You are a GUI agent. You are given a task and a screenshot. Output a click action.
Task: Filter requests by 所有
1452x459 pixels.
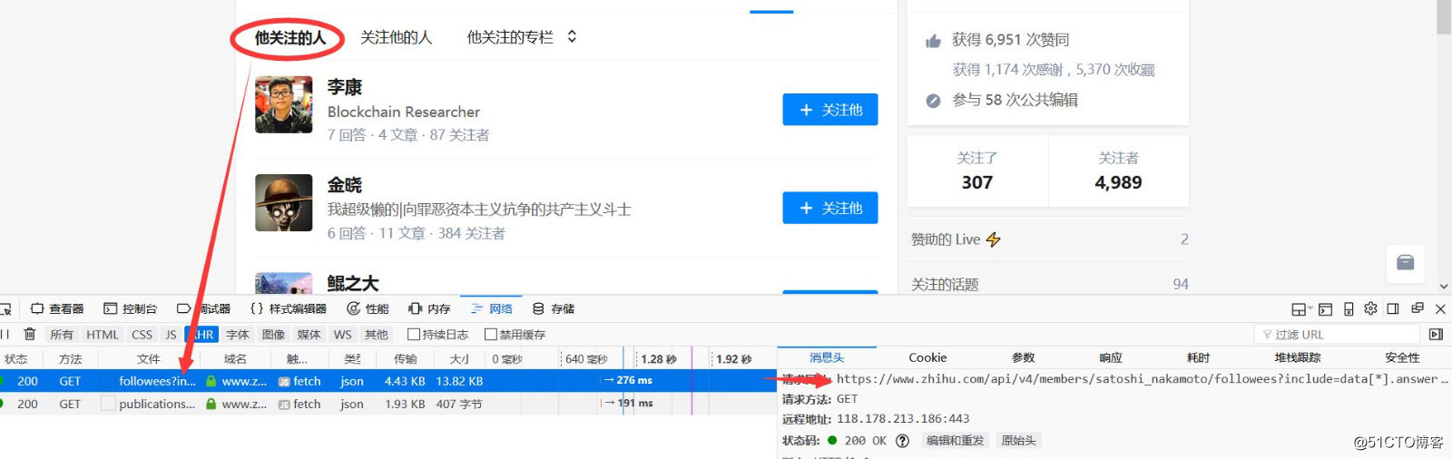pyautogui.click(x=62, y=335)
